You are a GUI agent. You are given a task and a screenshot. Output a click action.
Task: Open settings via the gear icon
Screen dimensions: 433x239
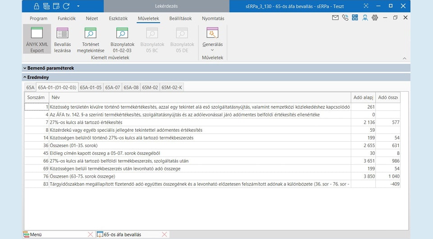point(374,18)
